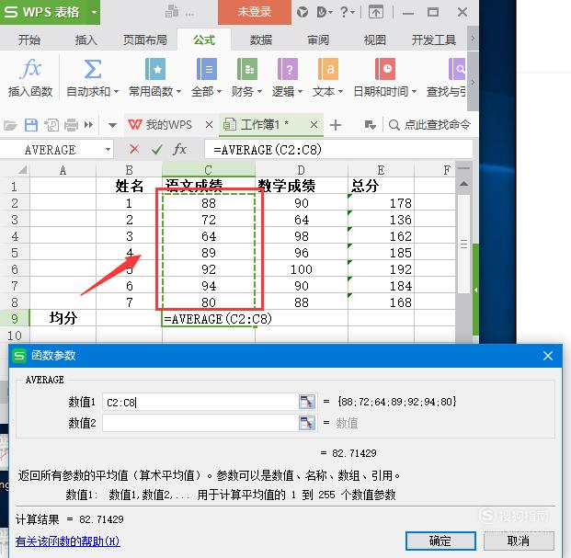Click the 点此查找命令 search box

[x=429, y=125]
